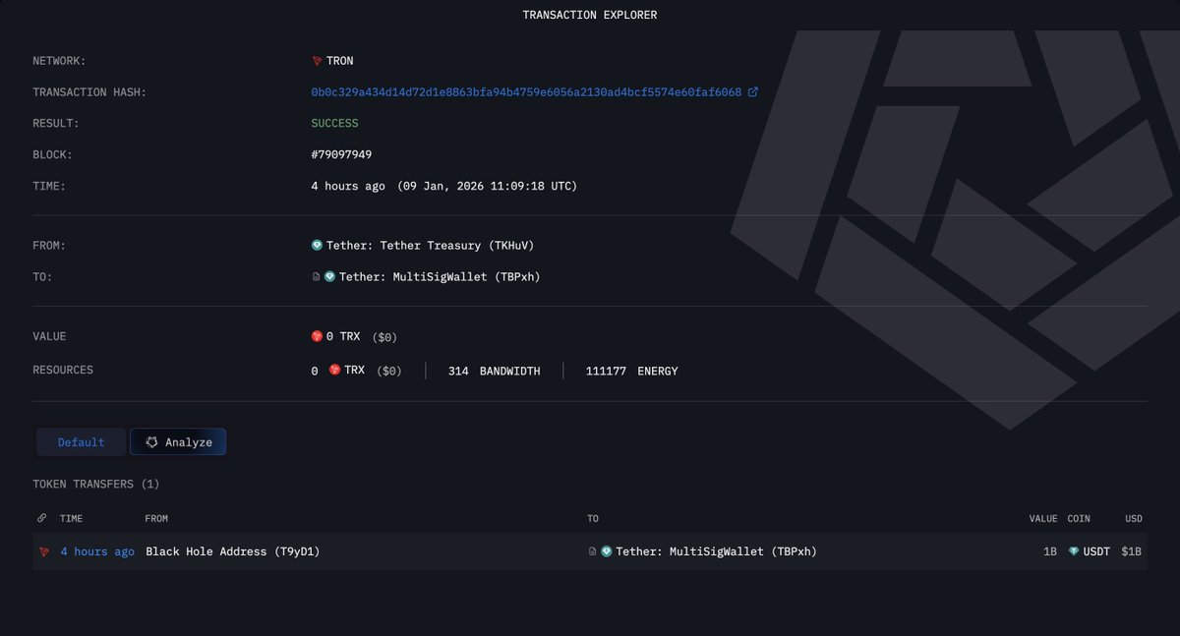Click USDT coin icon in transfer row
1180x636 pixels.
[x=1074, y=551]
